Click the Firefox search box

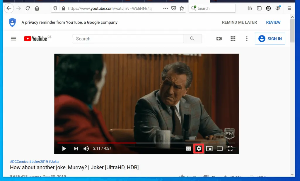[212, 9]
